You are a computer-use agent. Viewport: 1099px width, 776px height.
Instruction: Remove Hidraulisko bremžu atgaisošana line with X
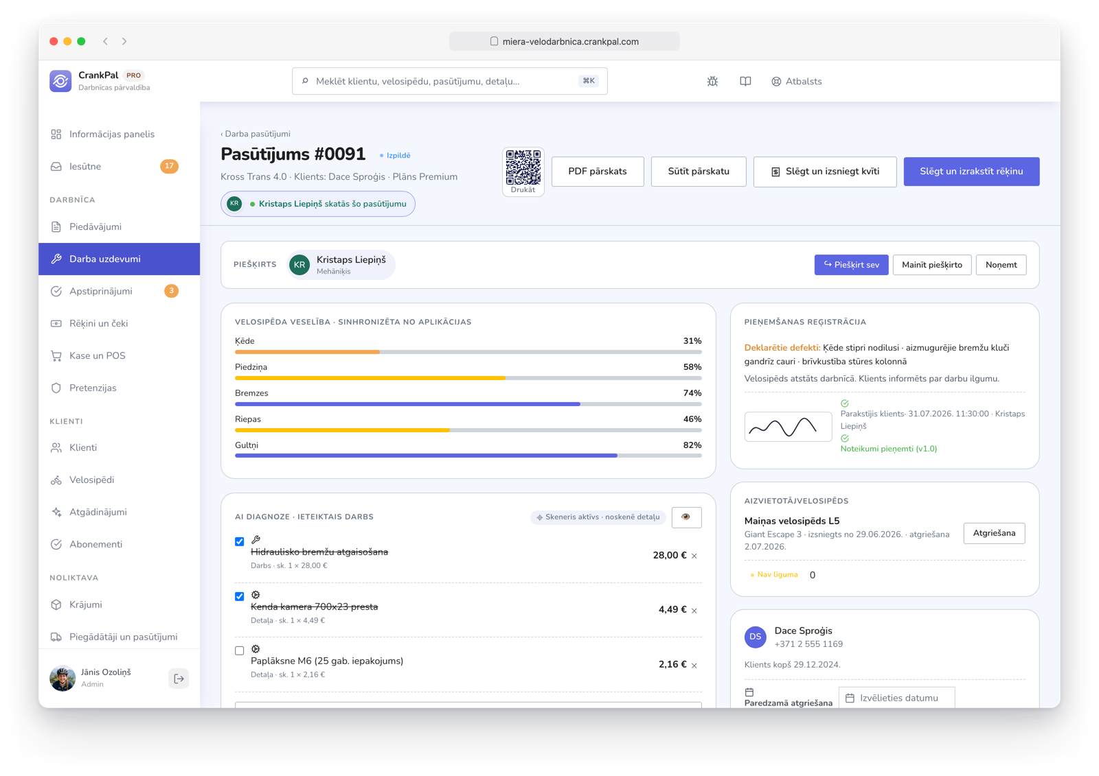694,556
